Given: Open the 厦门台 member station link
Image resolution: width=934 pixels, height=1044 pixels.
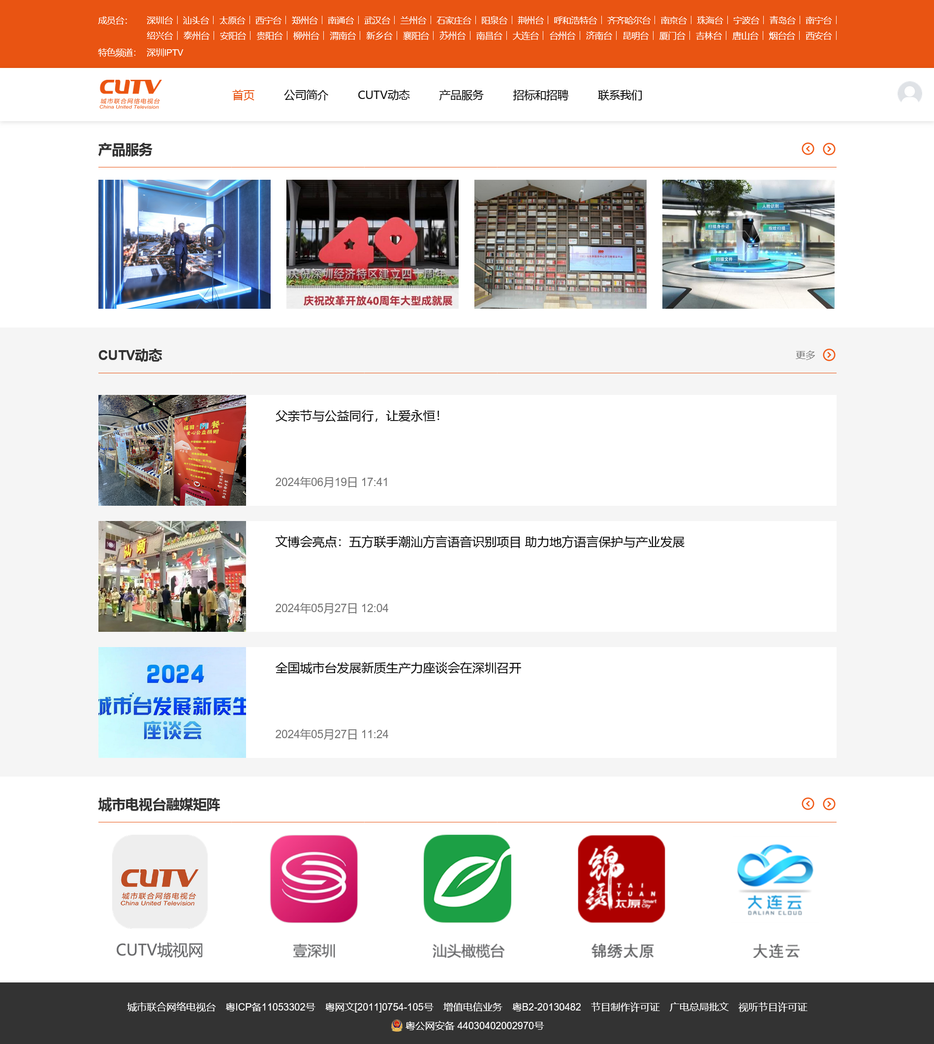Looking at the screenshot, I should (x=672, y=36).
